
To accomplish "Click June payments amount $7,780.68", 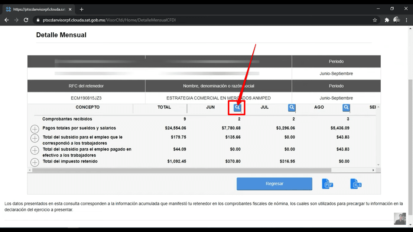I will click(x=231, y=128).
